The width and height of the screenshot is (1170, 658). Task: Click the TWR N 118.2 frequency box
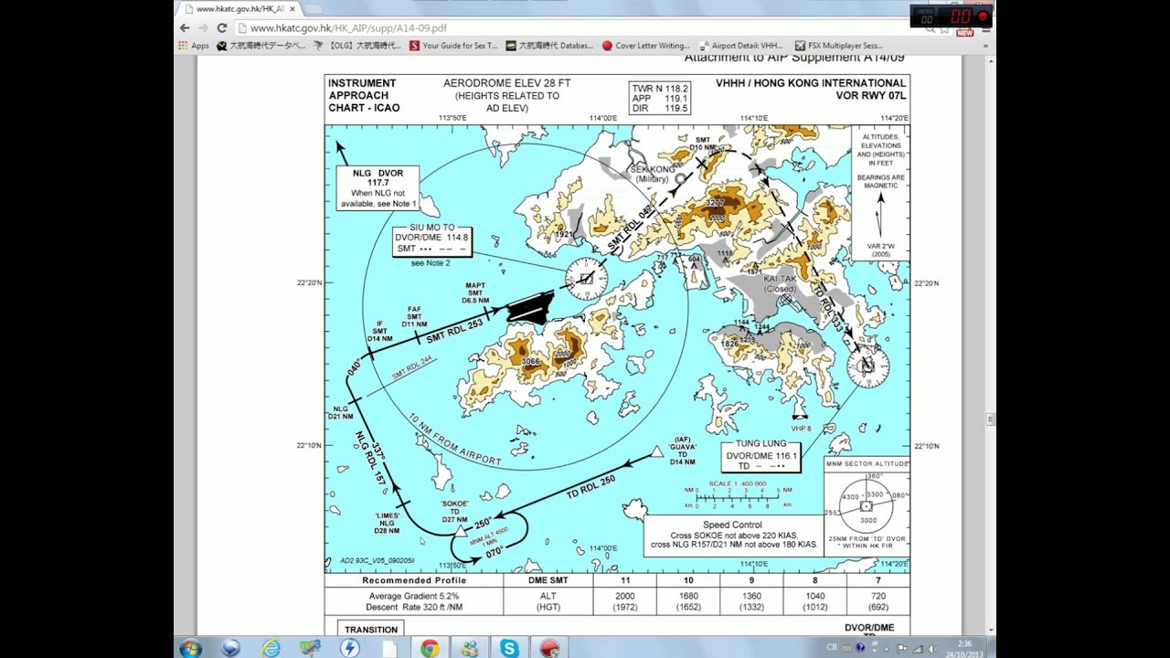click(660, 98)
